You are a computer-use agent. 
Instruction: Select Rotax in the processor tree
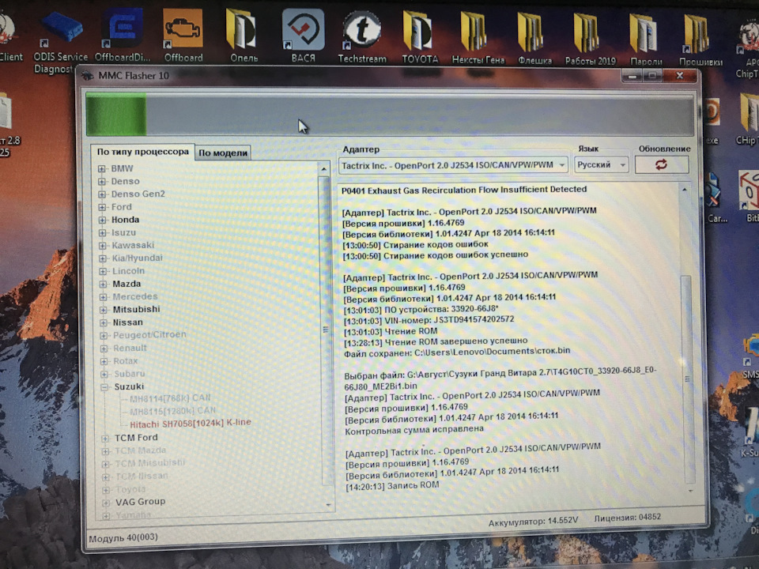126,361
